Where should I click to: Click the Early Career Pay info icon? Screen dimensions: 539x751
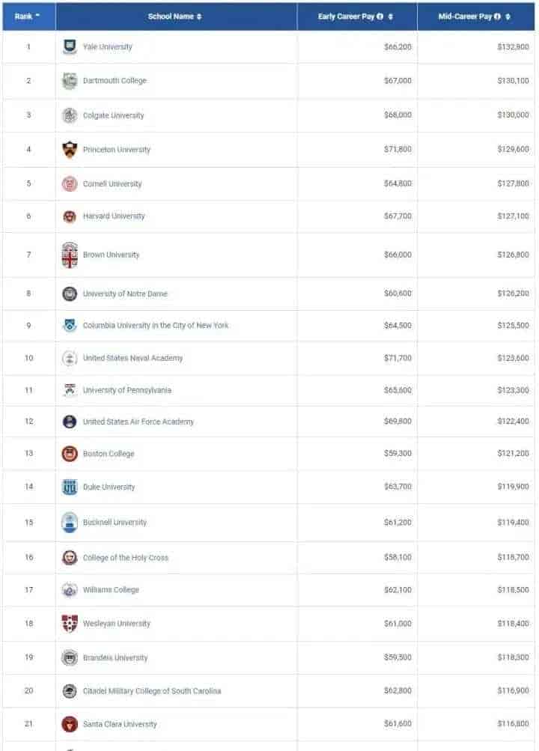(380, 16)
